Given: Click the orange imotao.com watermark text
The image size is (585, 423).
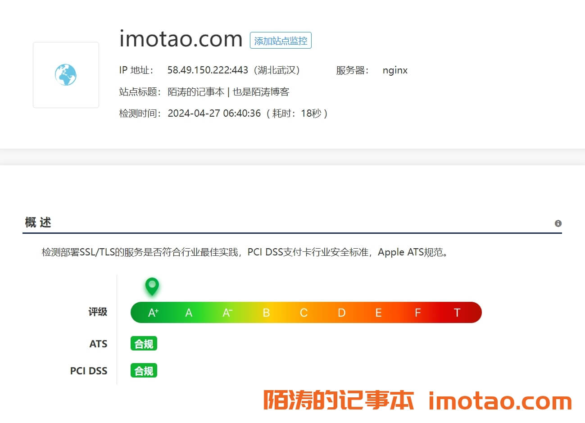Looking at the screenshot, I should [500, 400].
